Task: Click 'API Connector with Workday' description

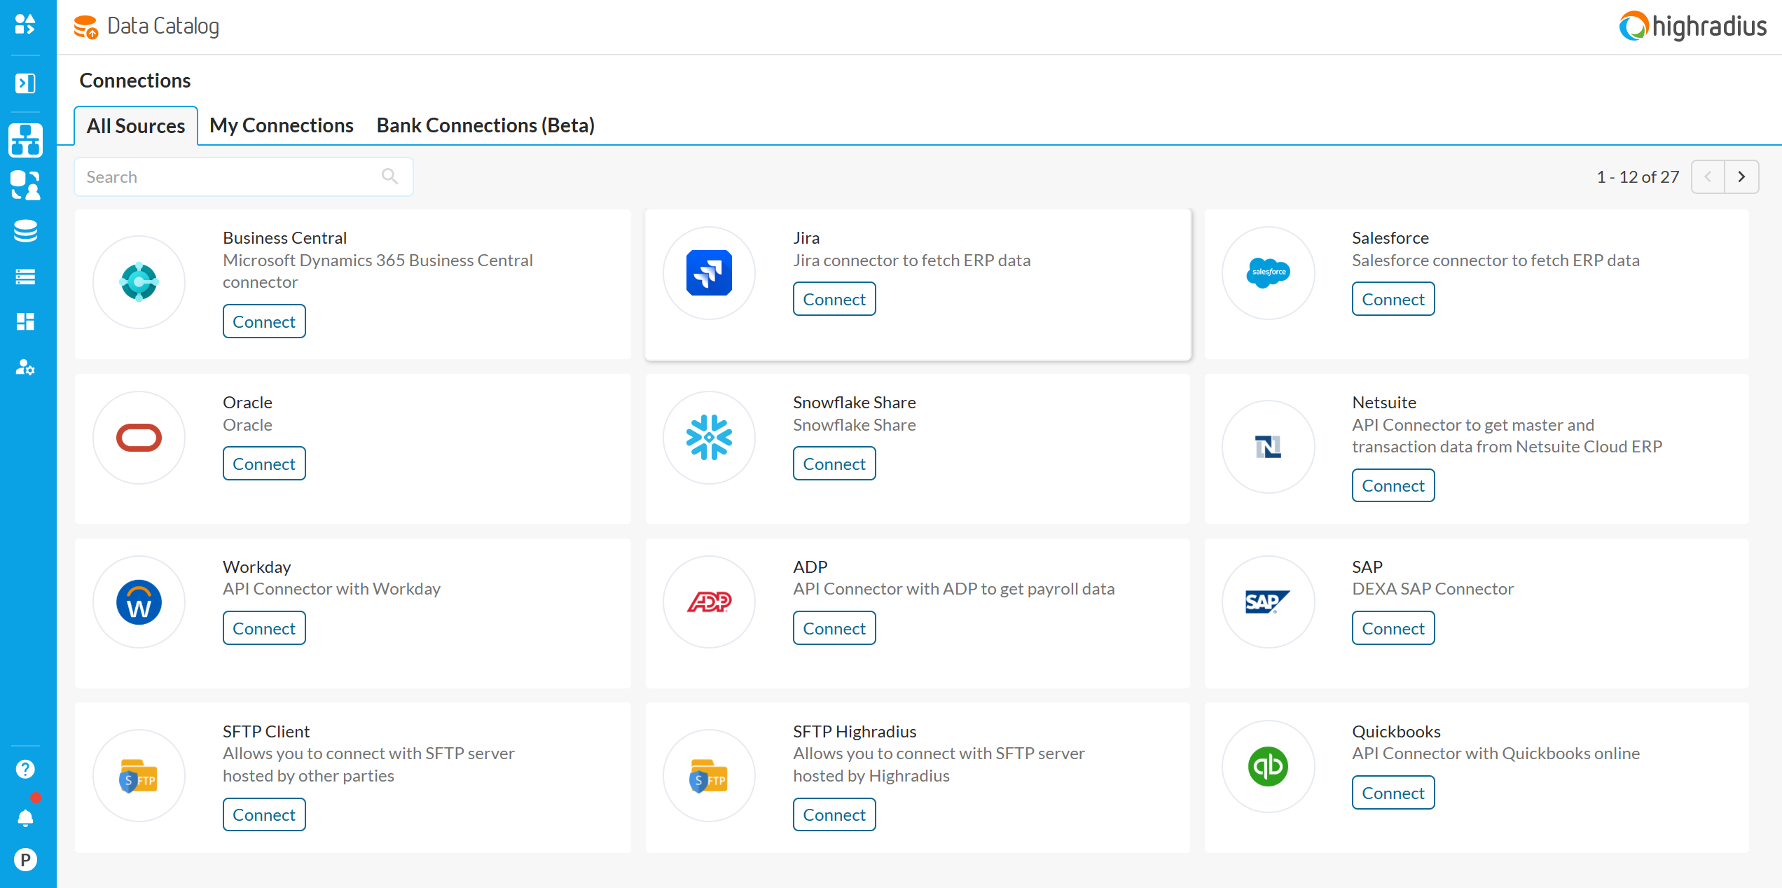Action: point(332,589)
